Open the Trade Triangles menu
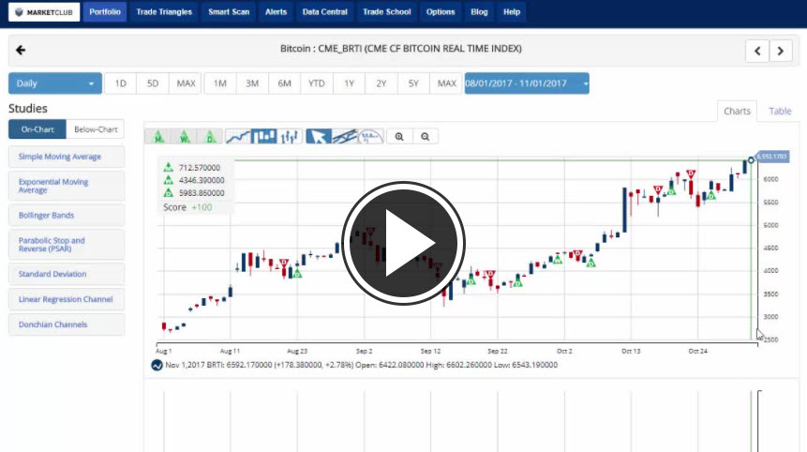The width and height of the screenshot is (807, 452). 163,12
